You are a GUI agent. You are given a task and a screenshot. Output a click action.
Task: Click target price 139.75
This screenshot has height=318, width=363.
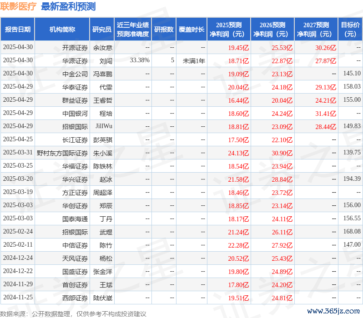[352, 152]
